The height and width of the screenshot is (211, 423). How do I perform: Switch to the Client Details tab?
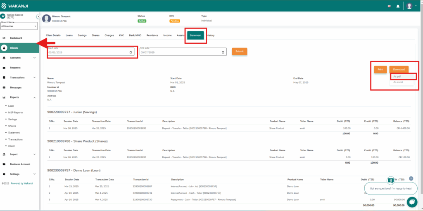[x=53, y=35]
